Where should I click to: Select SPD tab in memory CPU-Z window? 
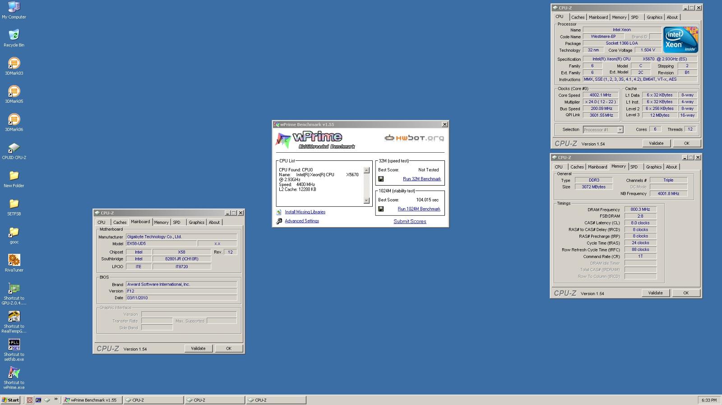[634, 167]
